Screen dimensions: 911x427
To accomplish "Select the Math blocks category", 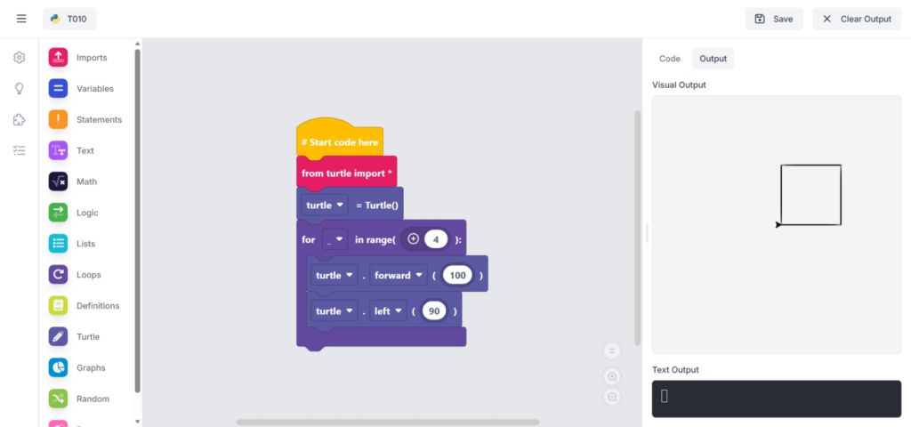I will point(86,181).
